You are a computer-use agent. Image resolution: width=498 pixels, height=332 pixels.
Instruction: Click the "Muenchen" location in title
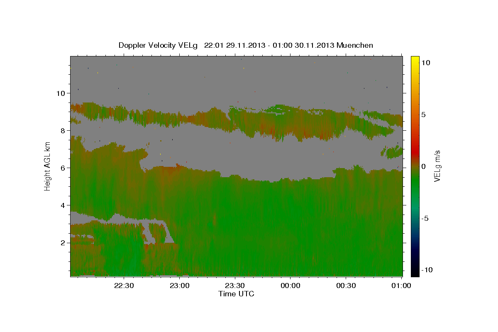(x=355, y=45)
